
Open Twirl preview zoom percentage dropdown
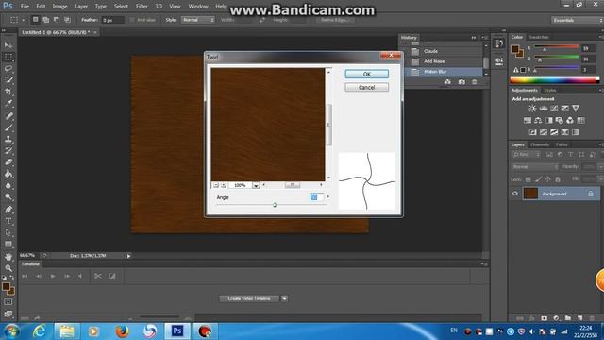(x=256, y=185)
